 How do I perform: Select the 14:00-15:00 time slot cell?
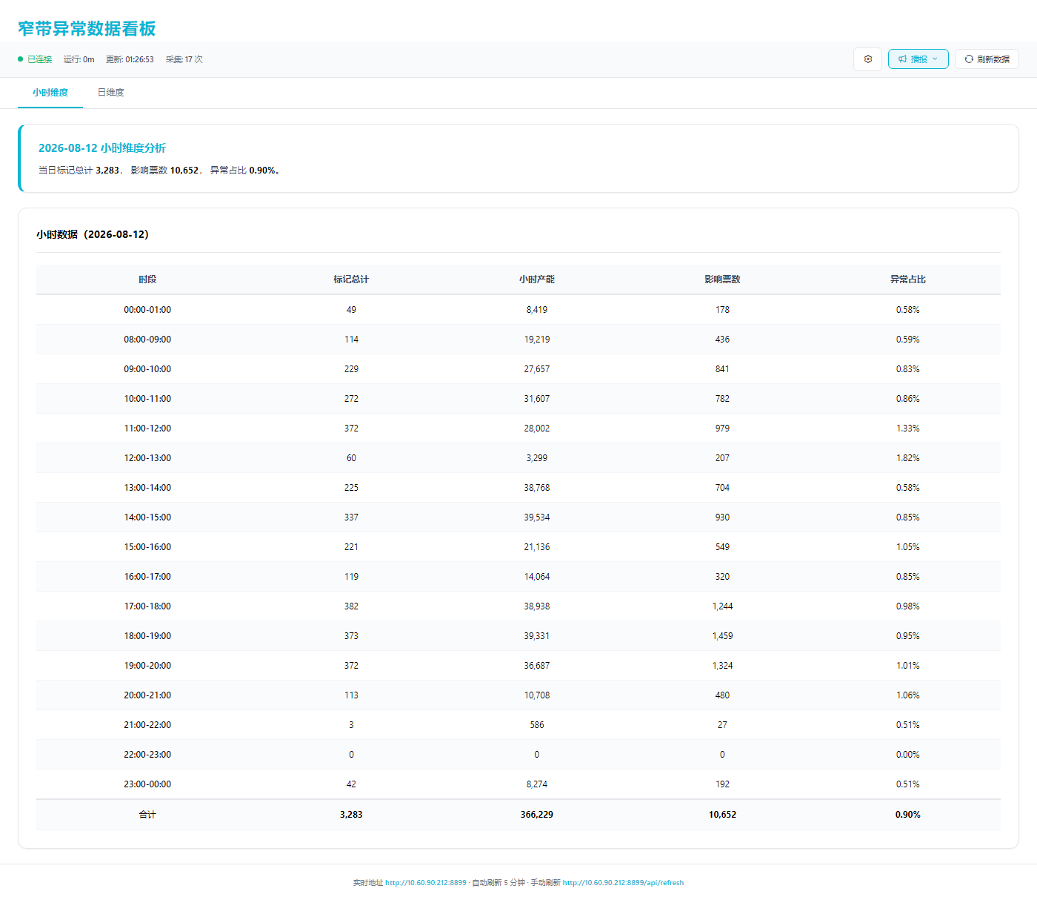click(147, 517)
